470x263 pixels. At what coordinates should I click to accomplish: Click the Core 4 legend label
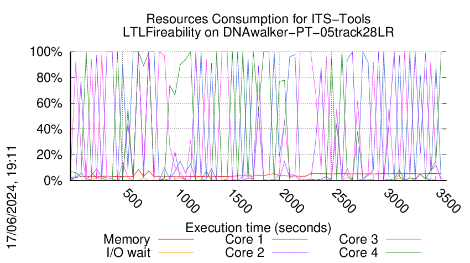click(x=358, y=252)
